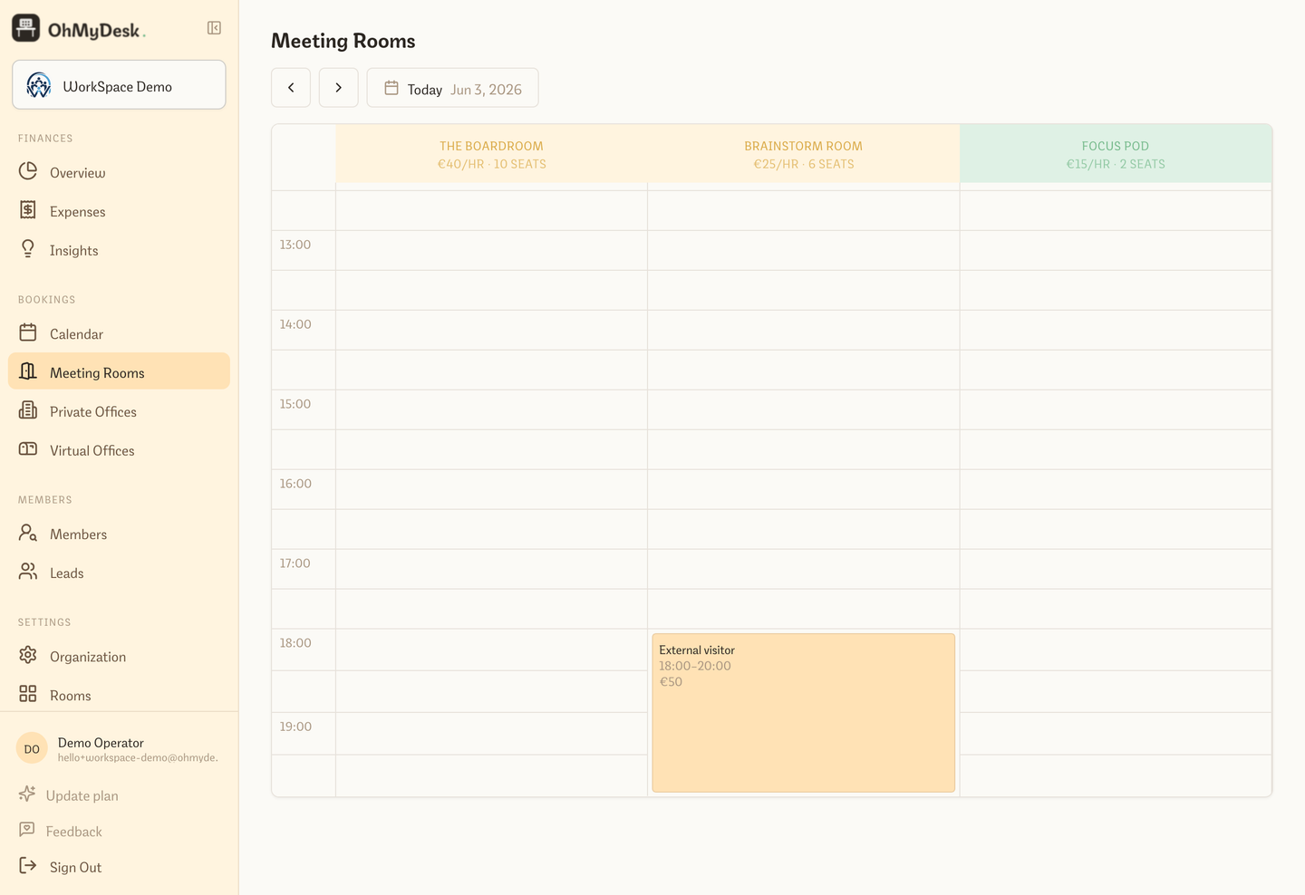The width and height of the screenshot is (1305, 895).
Task: Click the 16:00 time label
Action: (x=295, y=484)
